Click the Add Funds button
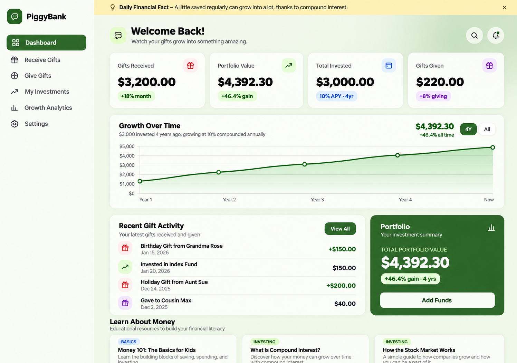517x363 pixels. 437,300
